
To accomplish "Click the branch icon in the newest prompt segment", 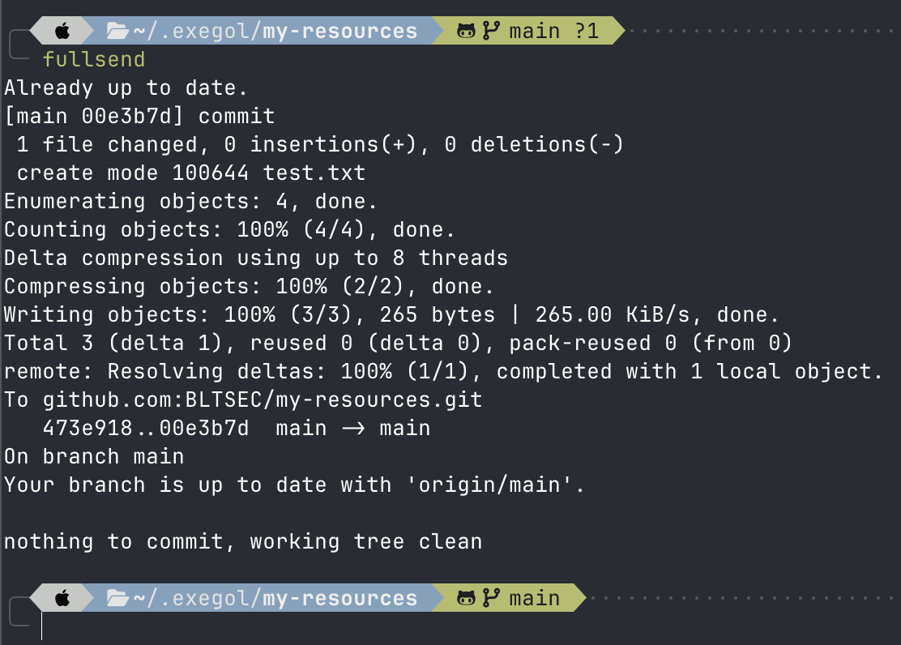I will coord(491,599).
